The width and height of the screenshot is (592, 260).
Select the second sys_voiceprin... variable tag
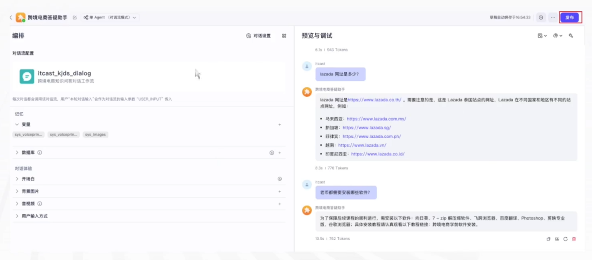coord(64,135)
